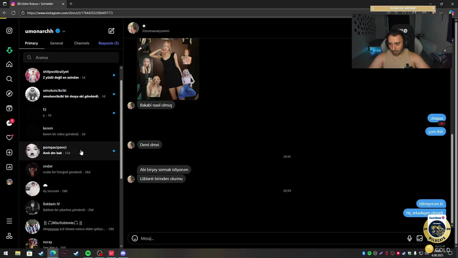This screenshot has height=258, width=458.
Task: Close the Gelen Kutusu browser tab
Action: [63, 4]
